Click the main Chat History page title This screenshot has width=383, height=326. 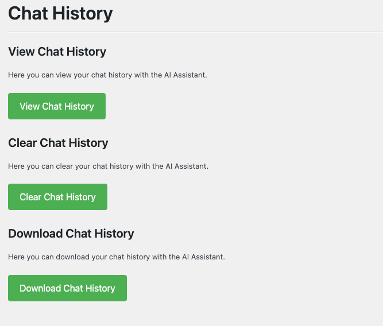pos(60,13)
